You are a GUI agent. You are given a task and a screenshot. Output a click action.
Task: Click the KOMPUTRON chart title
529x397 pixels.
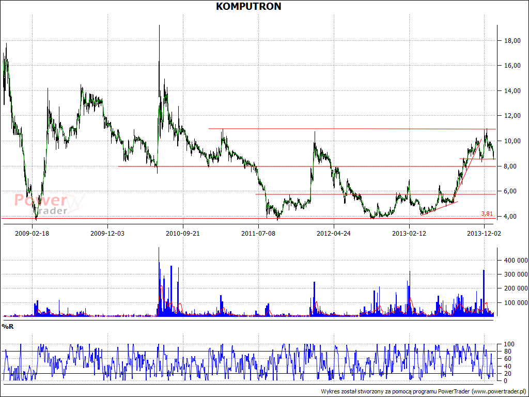[x=248, y=6]
